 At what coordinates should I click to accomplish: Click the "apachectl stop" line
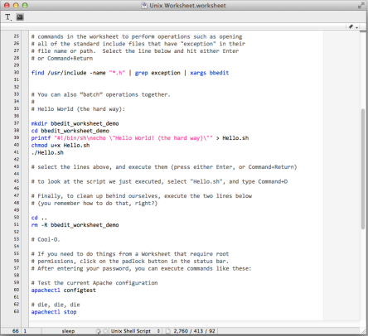54,312
